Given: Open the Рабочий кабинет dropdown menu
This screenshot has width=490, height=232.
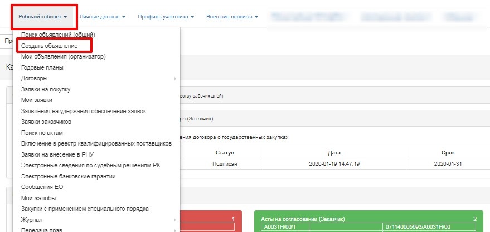Looking at the screenshot, I should (42, 17).
